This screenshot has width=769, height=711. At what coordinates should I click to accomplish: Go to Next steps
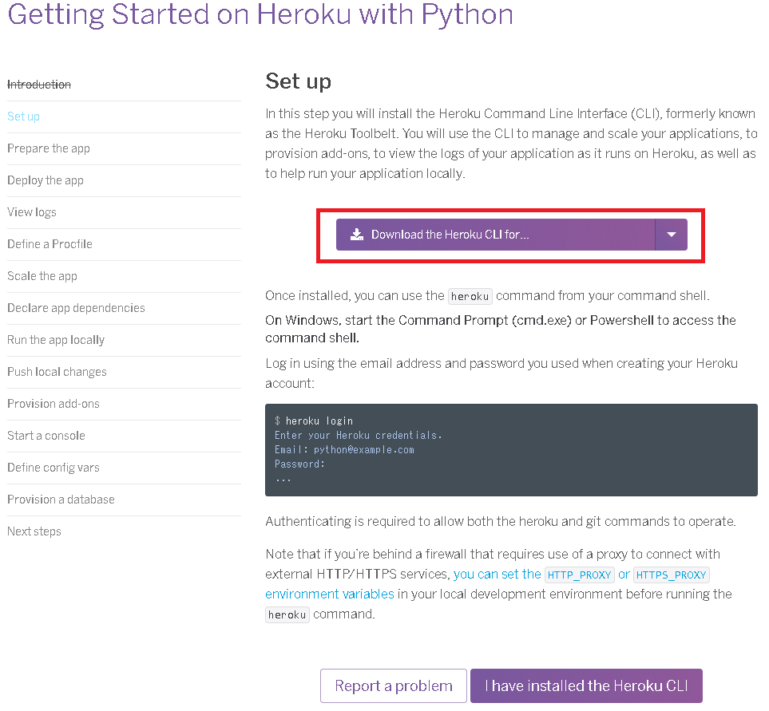point(34,531)
